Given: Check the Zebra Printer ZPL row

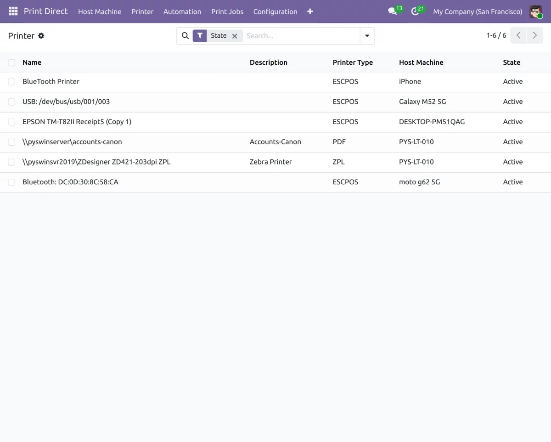Looking at the screenshot, I should tap(11, 162).
